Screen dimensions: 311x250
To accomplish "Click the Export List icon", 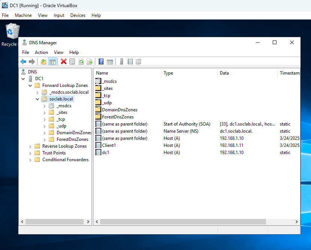I will [90, 62].
